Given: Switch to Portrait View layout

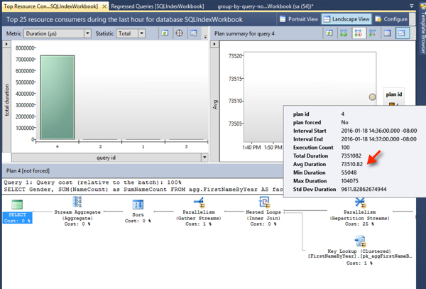Looking at the screenshot, I should 298,18.
